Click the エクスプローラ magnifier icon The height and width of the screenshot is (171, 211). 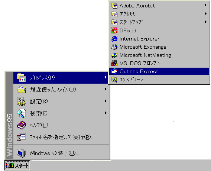[x=114, y=80]
